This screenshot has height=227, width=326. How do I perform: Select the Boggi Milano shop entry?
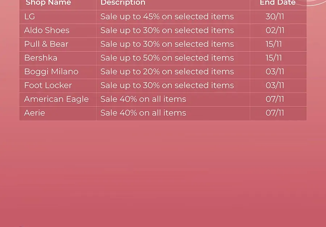tap(51, 72)
